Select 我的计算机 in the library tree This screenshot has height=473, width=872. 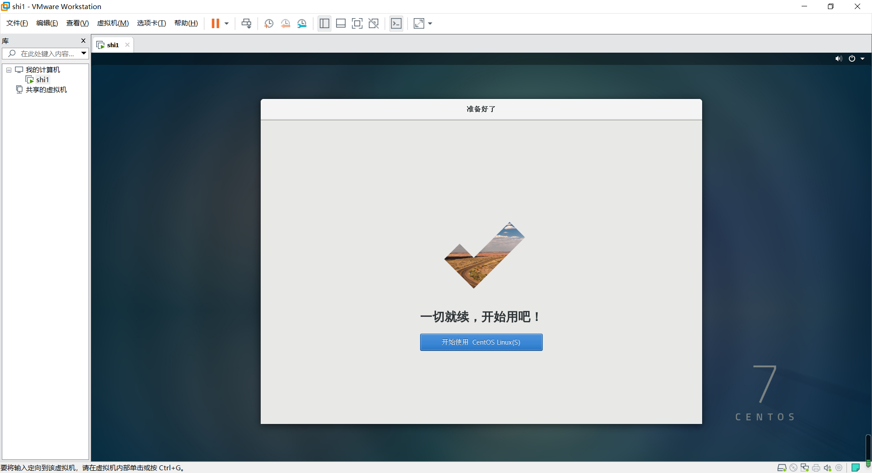(43, 70)
